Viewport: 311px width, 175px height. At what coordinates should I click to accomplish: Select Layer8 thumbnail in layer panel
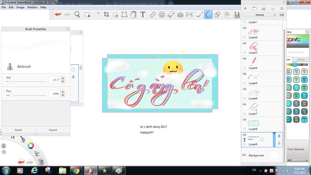[254, 123]
